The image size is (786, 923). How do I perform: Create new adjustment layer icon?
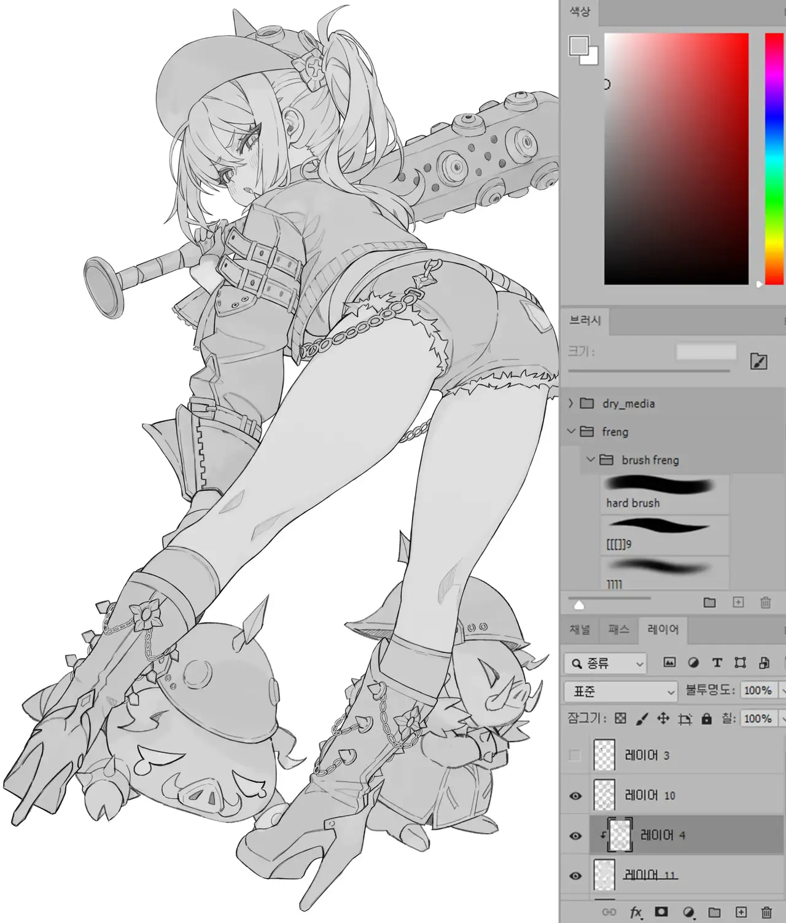[x=688, y=912]
